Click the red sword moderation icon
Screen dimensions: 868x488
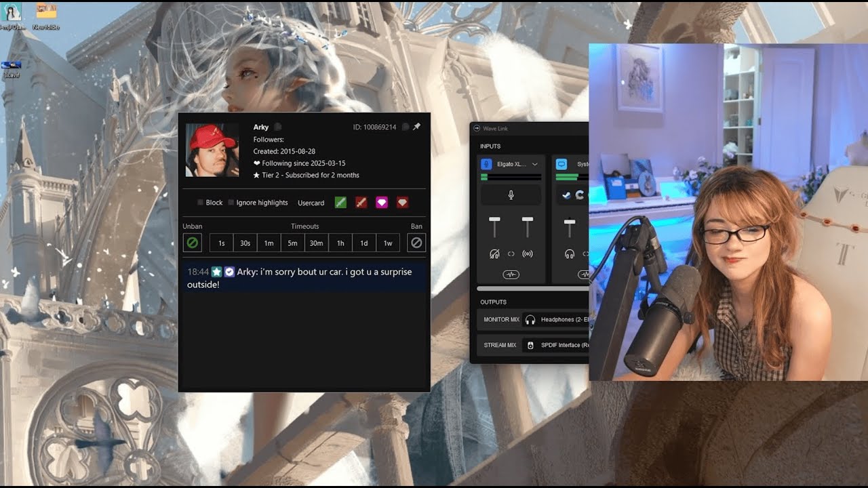[361, 202]
